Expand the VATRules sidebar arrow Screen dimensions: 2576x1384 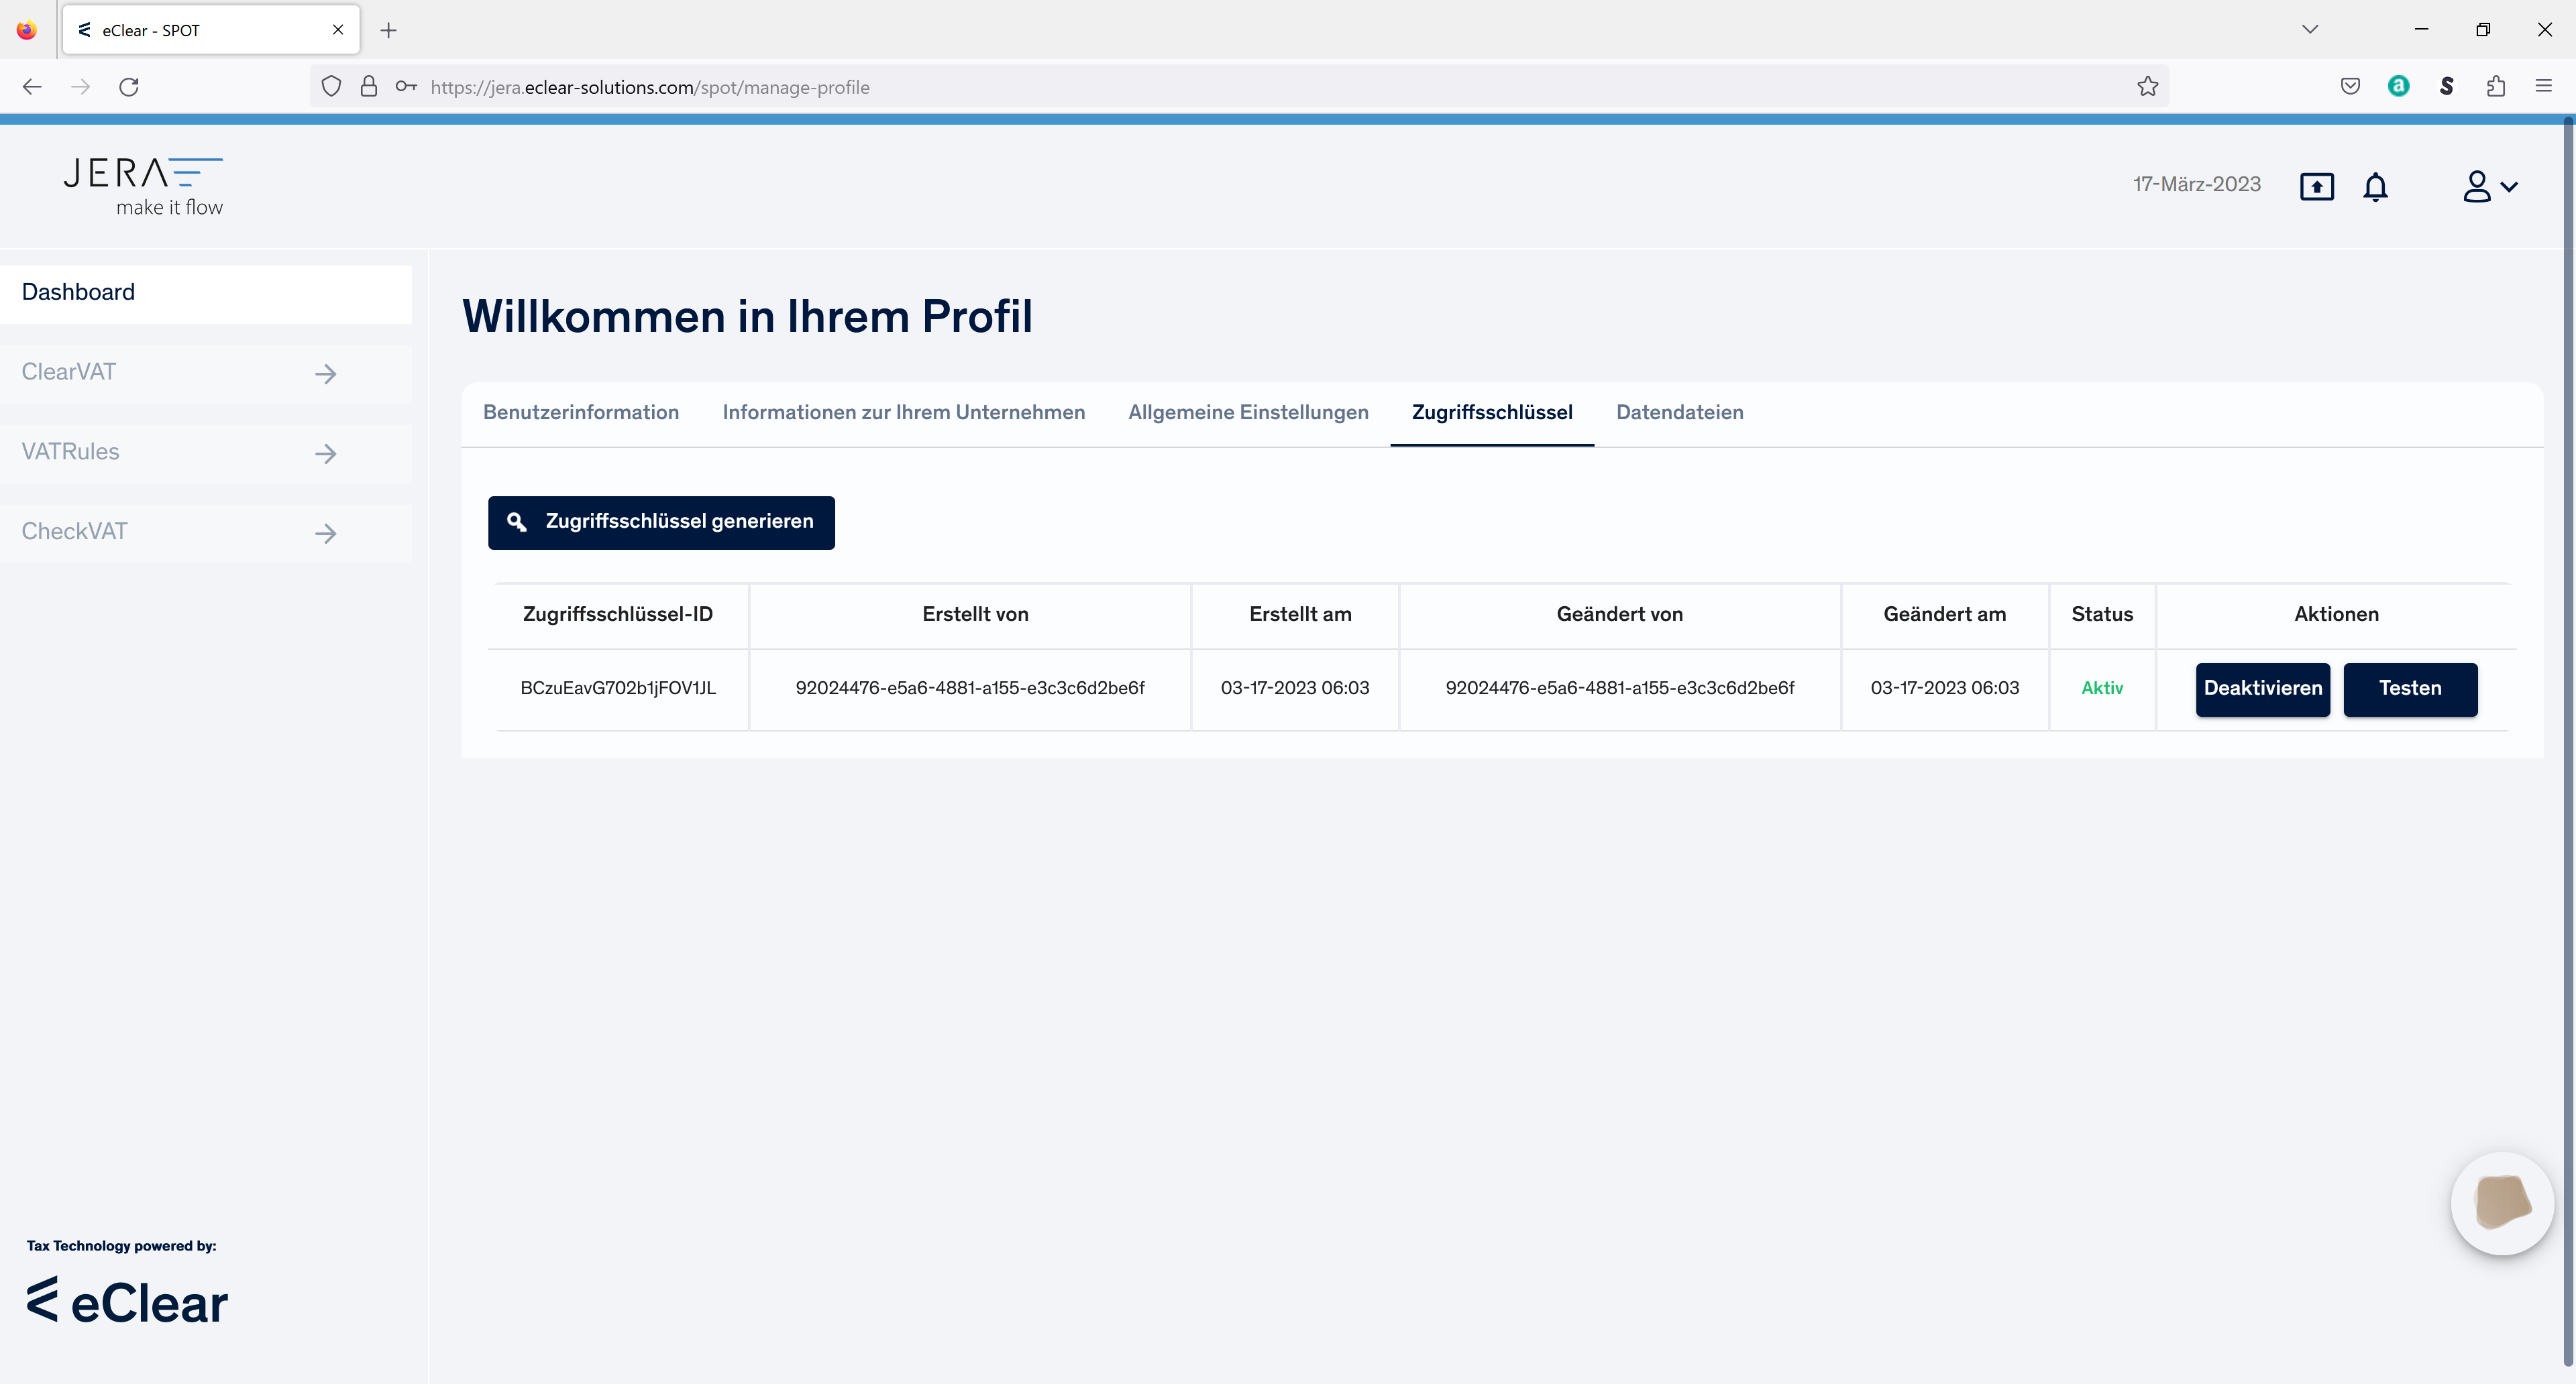(325, 454)
